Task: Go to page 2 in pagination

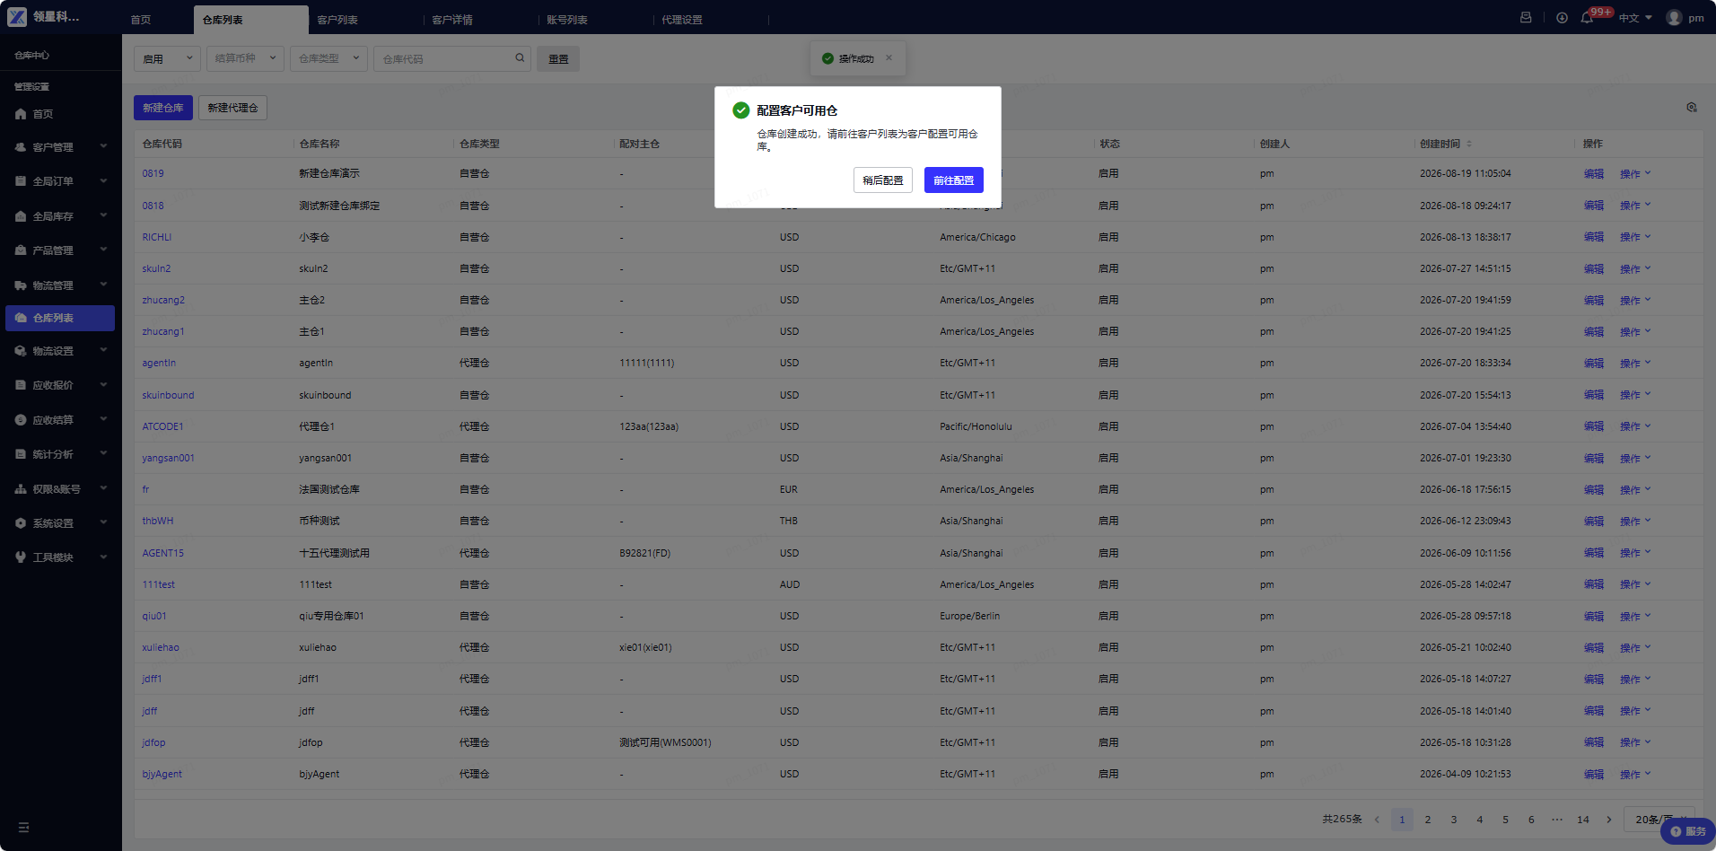Action: (1428, 820)
